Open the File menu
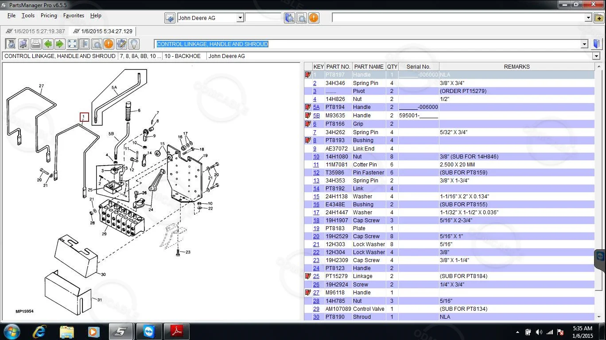This screenshot has height=340, width=606. pyautogui.click(x=12, y=15)
